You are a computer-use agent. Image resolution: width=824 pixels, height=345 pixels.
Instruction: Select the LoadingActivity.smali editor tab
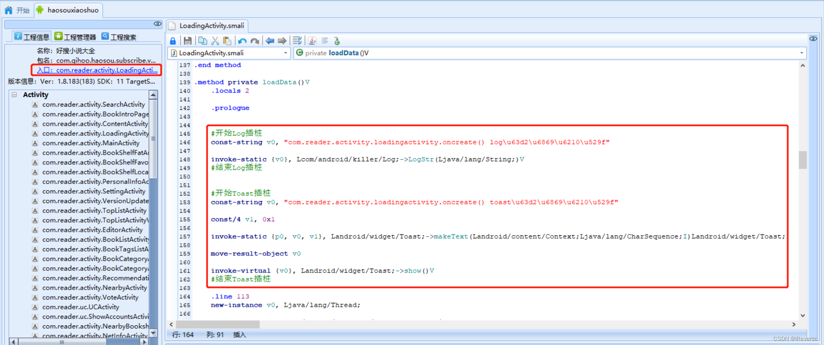pyautogui.click(x=207, y=26)
